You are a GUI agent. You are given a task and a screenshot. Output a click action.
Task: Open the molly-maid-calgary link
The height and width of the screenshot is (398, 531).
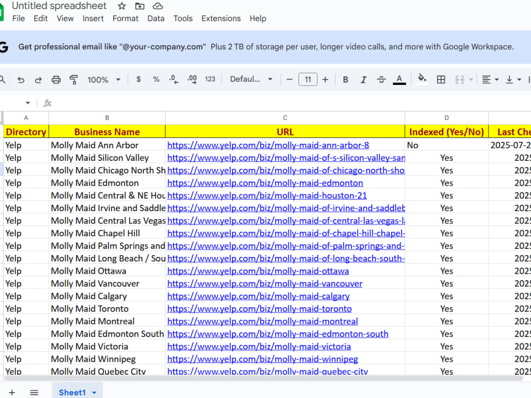[259, 296]
